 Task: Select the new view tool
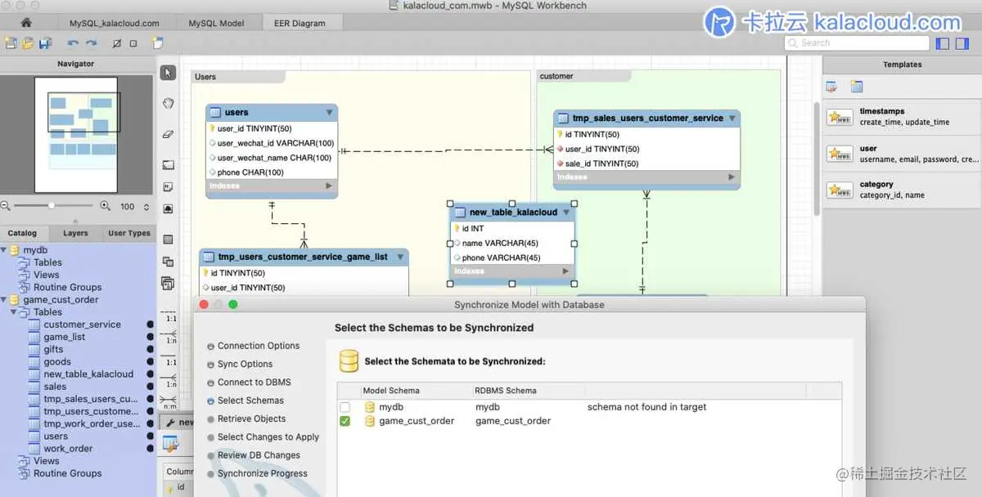tap(168, 262)
